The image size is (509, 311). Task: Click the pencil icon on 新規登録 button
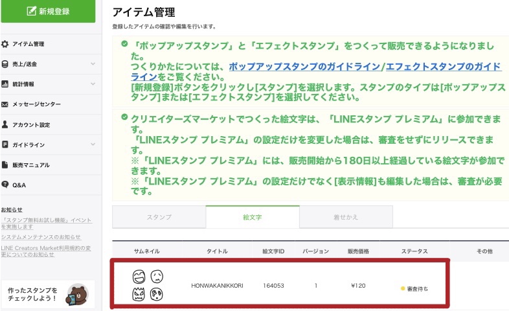31,11
